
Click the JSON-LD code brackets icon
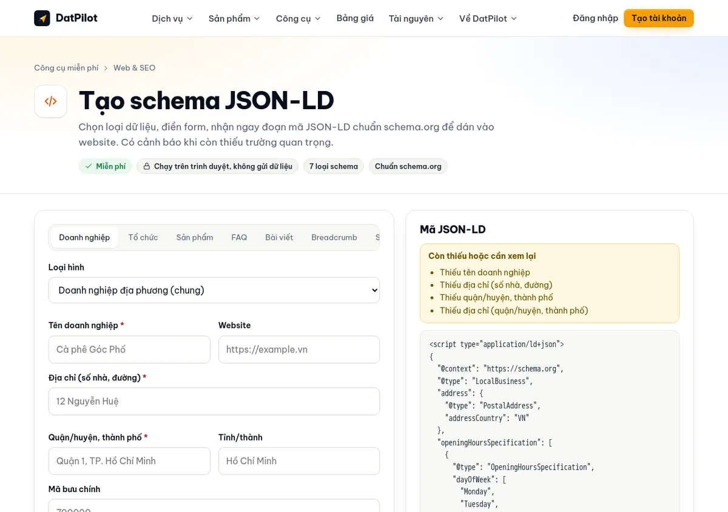[x=51, y=101]
